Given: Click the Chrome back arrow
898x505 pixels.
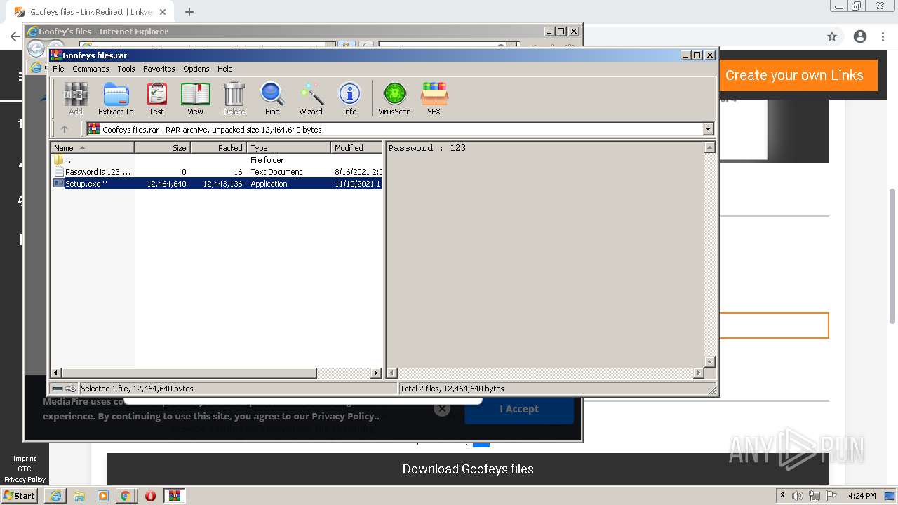Looking at the screenshot, I should [15, 36].
